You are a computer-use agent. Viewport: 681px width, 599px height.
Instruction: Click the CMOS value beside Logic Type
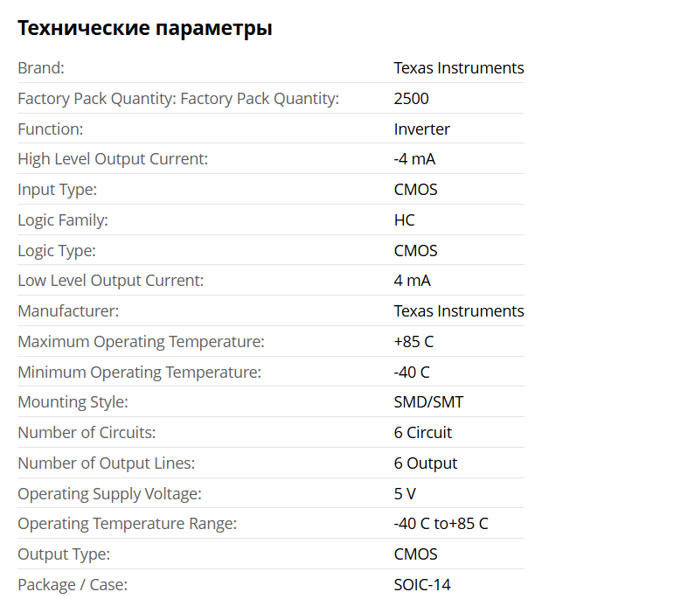point(415,251)
